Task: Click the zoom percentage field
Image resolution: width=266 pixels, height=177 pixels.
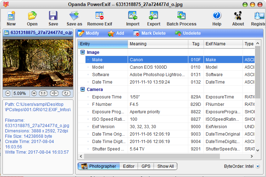Action: pos(21,93)
